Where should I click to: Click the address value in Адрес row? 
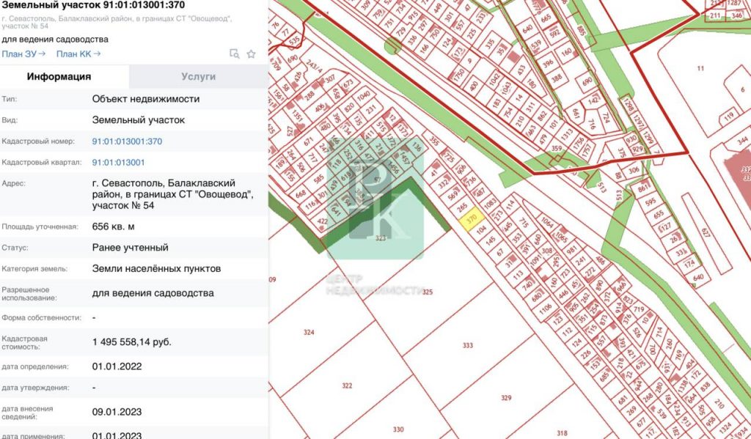point(172,194)
